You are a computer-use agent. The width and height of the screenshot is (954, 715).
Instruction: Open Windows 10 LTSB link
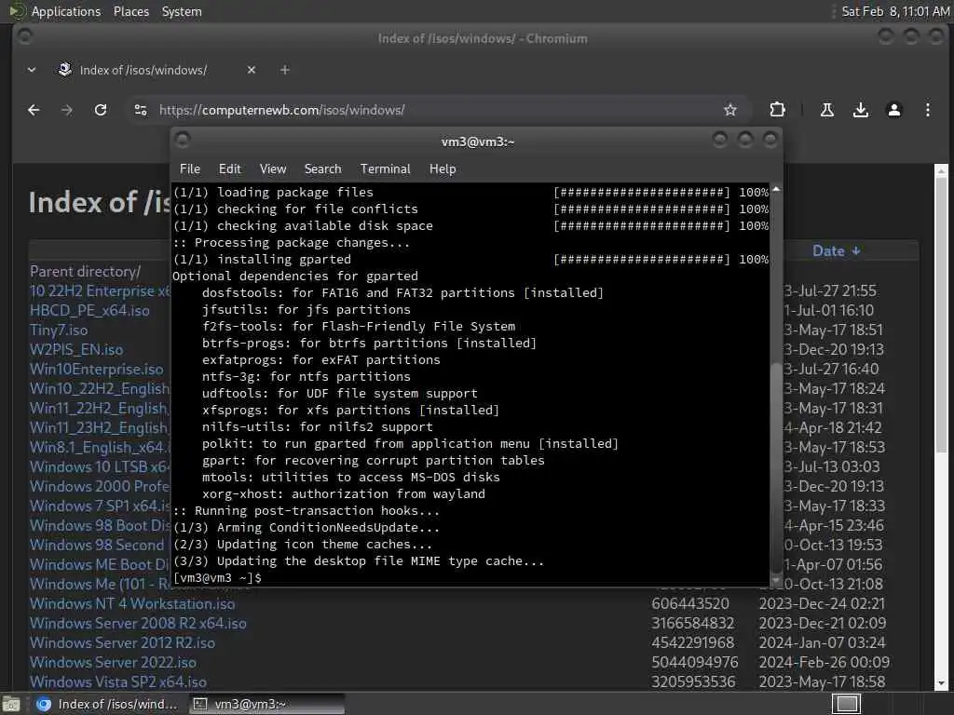tap(100, 466)
